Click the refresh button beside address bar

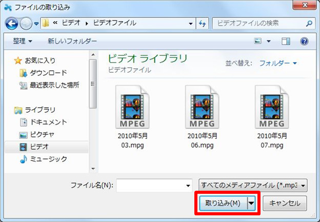(203, 24)
